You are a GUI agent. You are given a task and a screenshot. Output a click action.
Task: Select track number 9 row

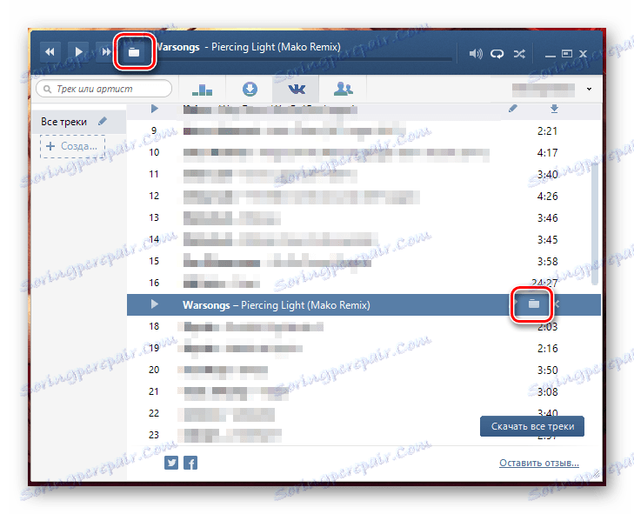364,131
